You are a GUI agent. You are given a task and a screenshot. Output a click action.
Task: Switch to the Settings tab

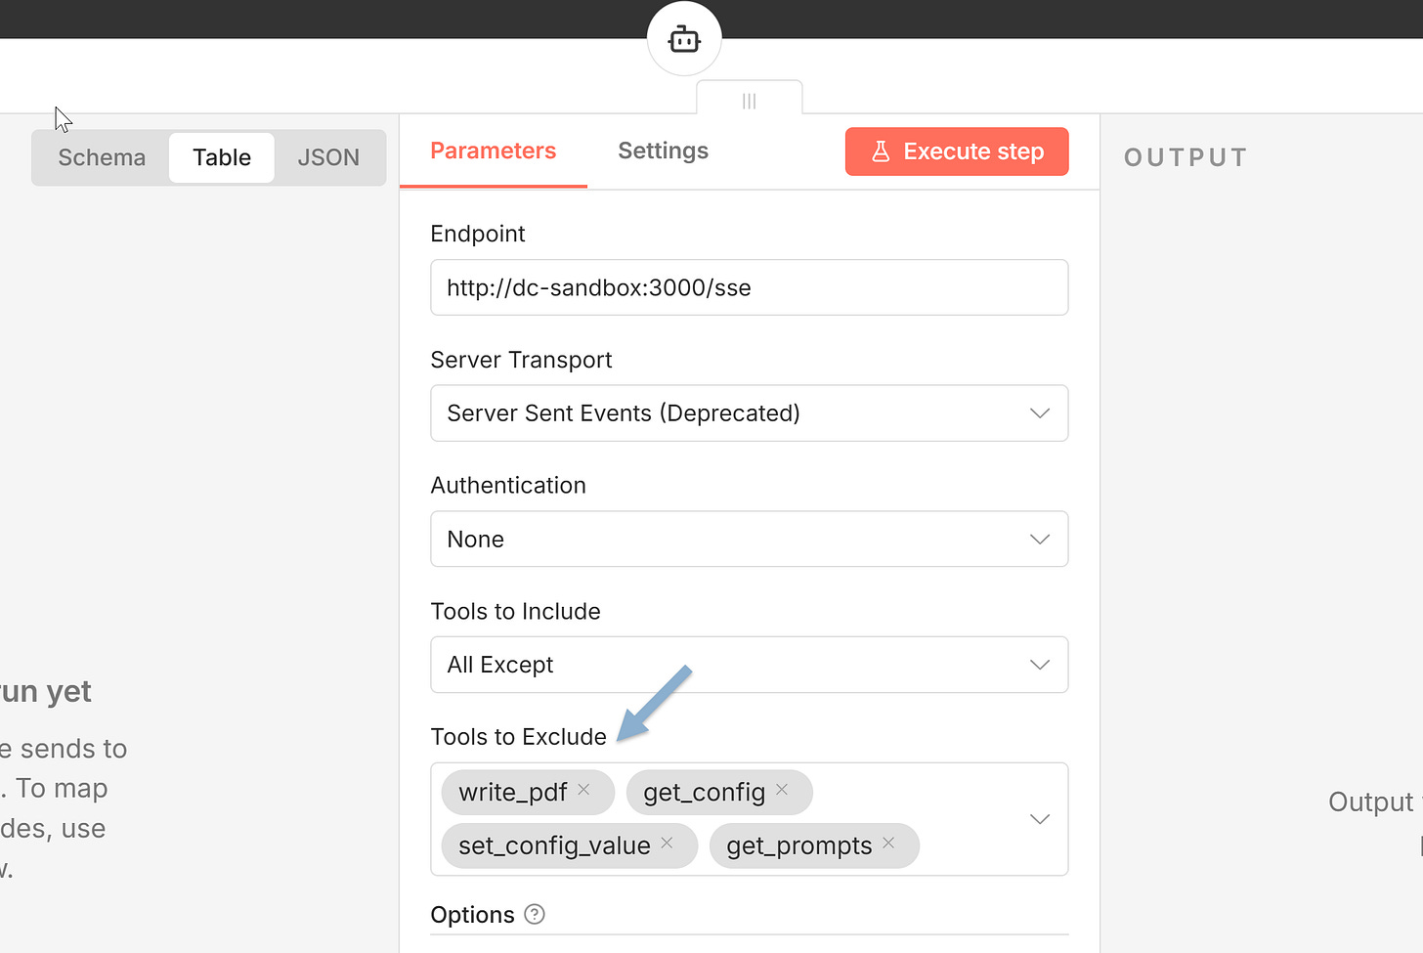(663, 151)
